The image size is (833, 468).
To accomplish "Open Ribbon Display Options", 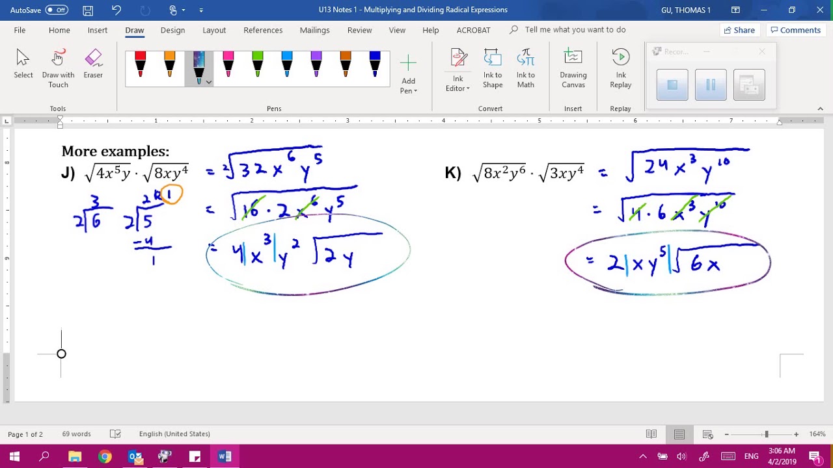I will [735, 10].
